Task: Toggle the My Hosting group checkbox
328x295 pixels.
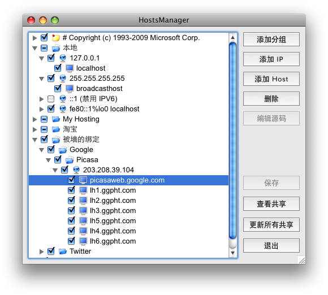Action: (44, 119)
